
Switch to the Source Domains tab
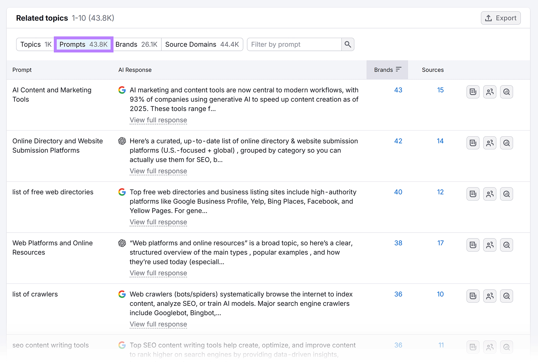[x=202, y=44]
